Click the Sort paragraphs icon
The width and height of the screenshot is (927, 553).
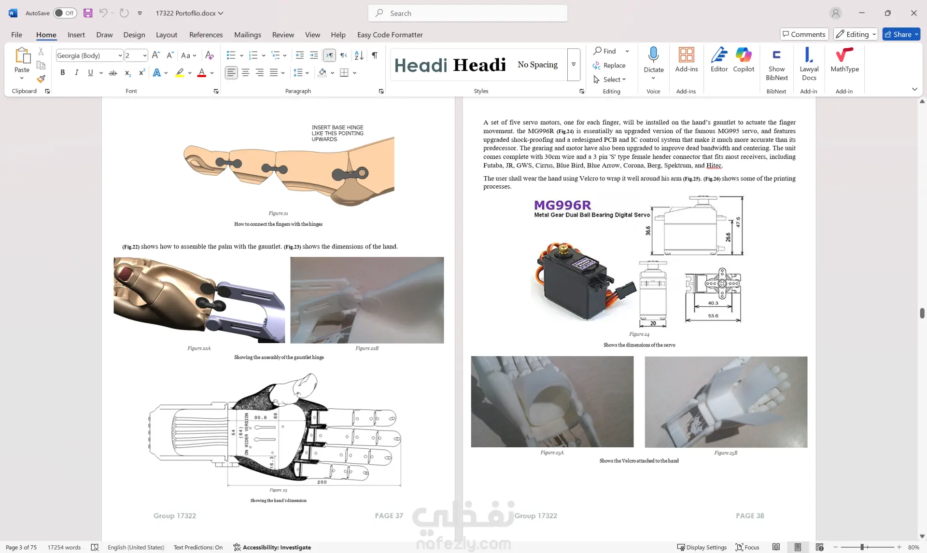click(x=359, y=55)
